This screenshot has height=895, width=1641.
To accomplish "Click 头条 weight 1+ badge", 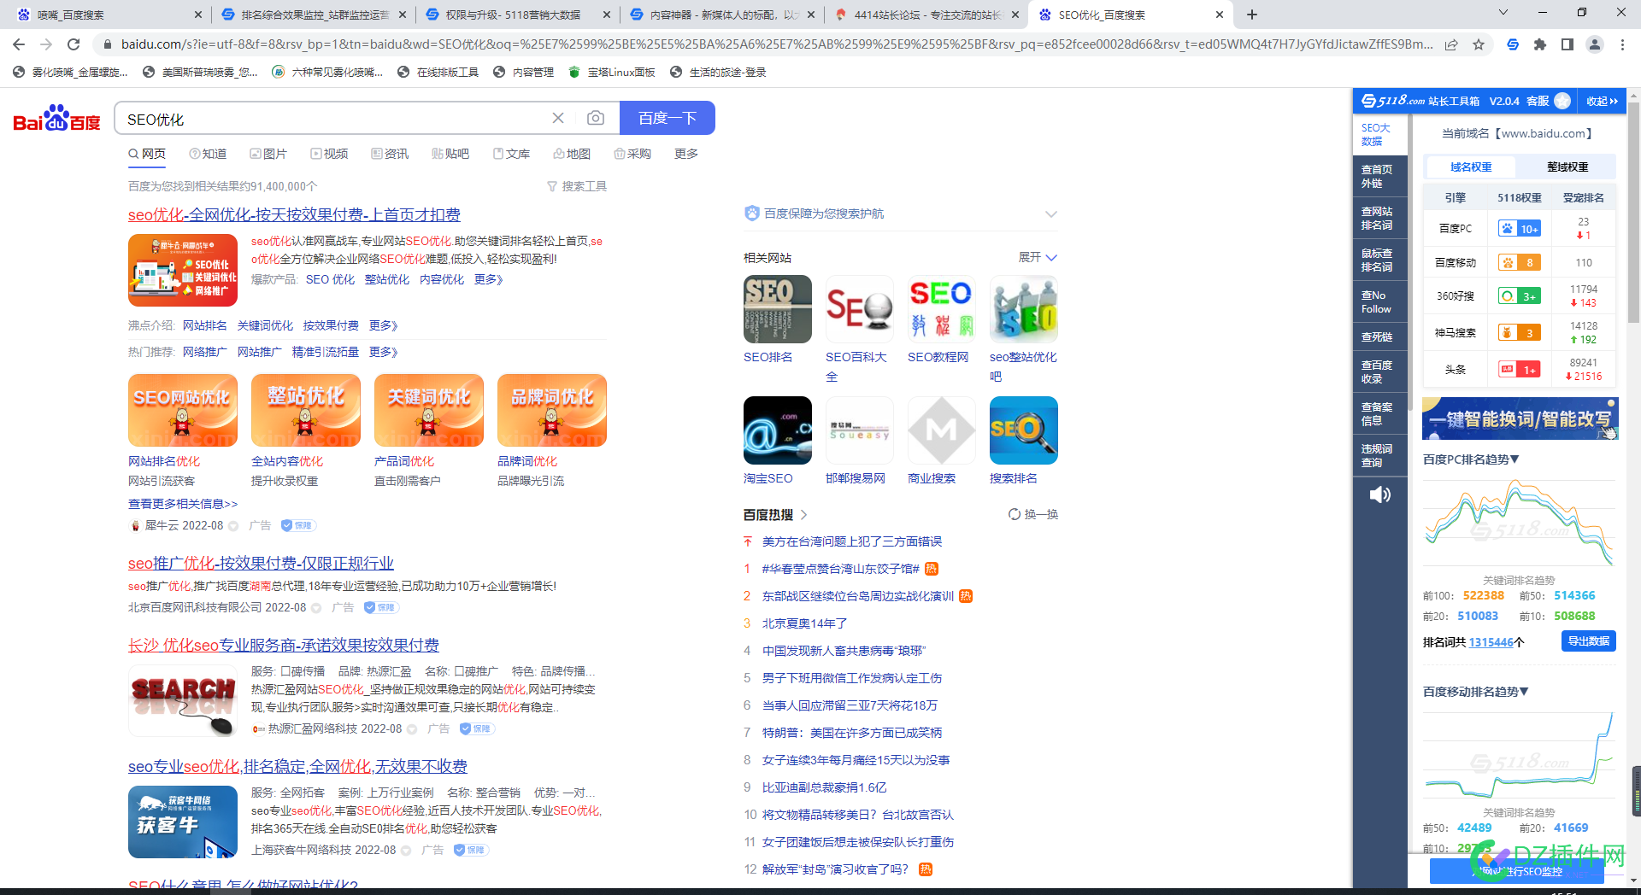I will tap(1520, 369).
